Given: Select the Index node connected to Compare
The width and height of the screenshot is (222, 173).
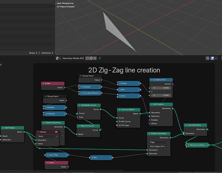Looking at the screenshot, I should pos(53,84).
